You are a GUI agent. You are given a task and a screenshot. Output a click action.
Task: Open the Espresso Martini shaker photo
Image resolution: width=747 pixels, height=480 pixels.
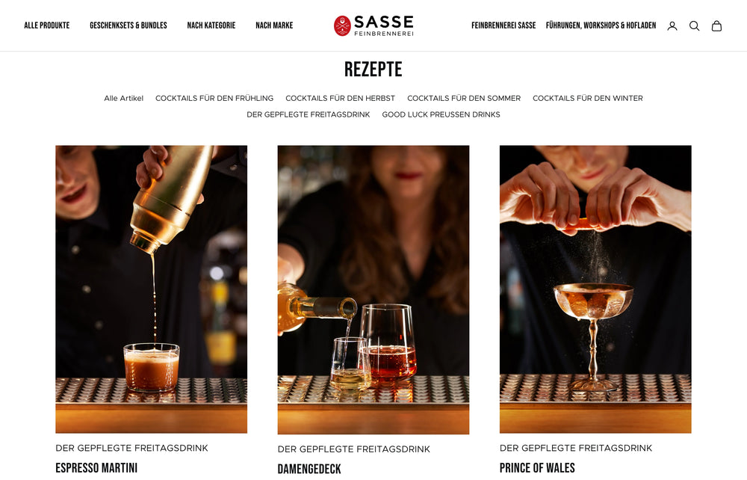(x=151, y=289)
